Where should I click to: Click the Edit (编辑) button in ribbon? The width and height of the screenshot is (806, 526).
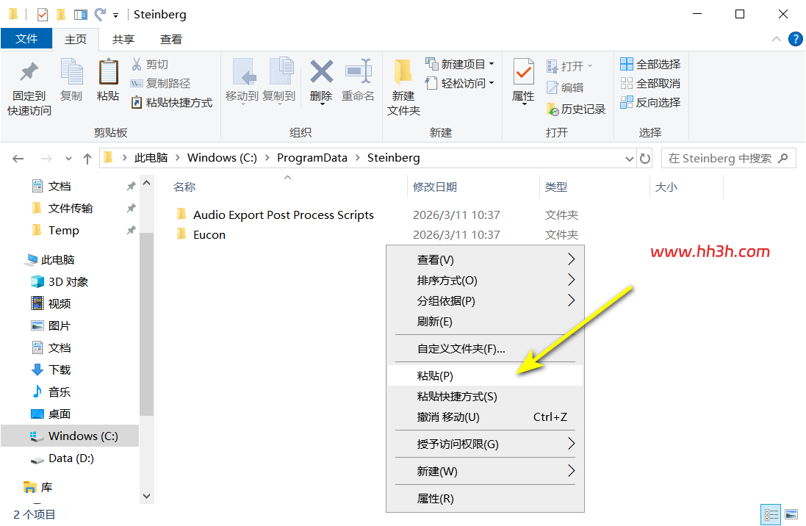click(x=565, y=87)
